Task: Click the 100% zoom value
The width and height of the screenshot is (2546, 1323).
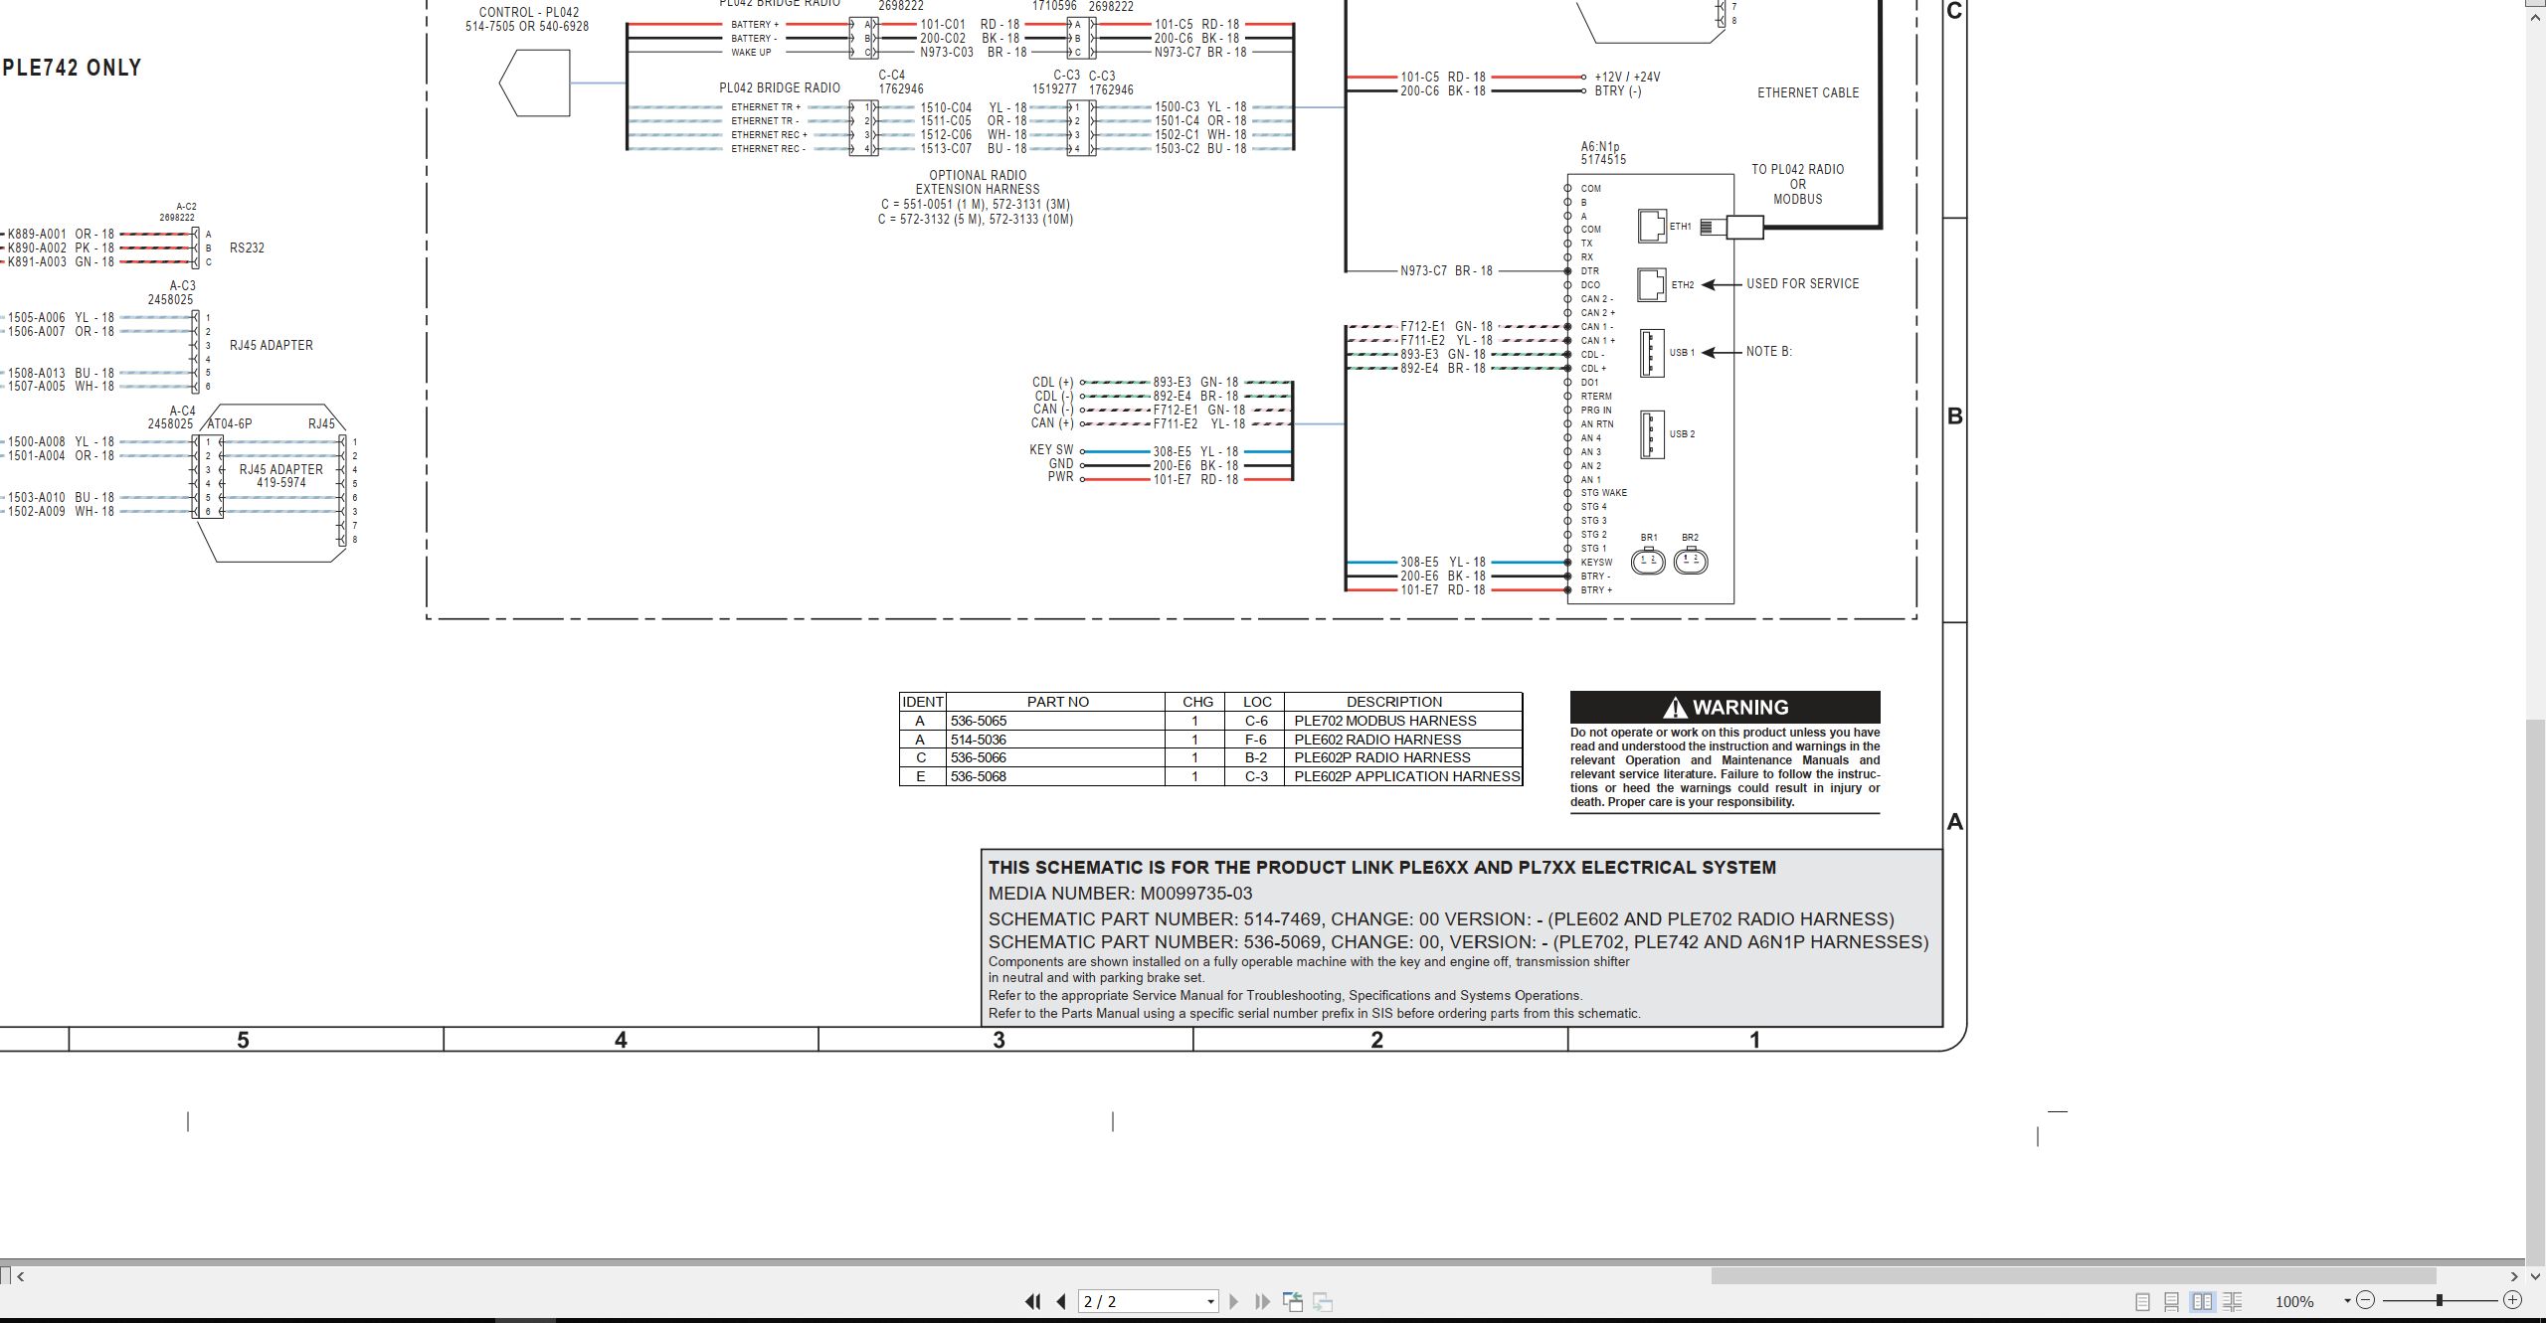Action: [x=2294, y=1301]
